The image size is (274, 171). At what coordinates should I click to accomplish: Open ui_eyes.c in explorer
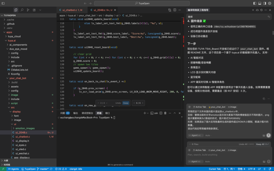point(21,145)
